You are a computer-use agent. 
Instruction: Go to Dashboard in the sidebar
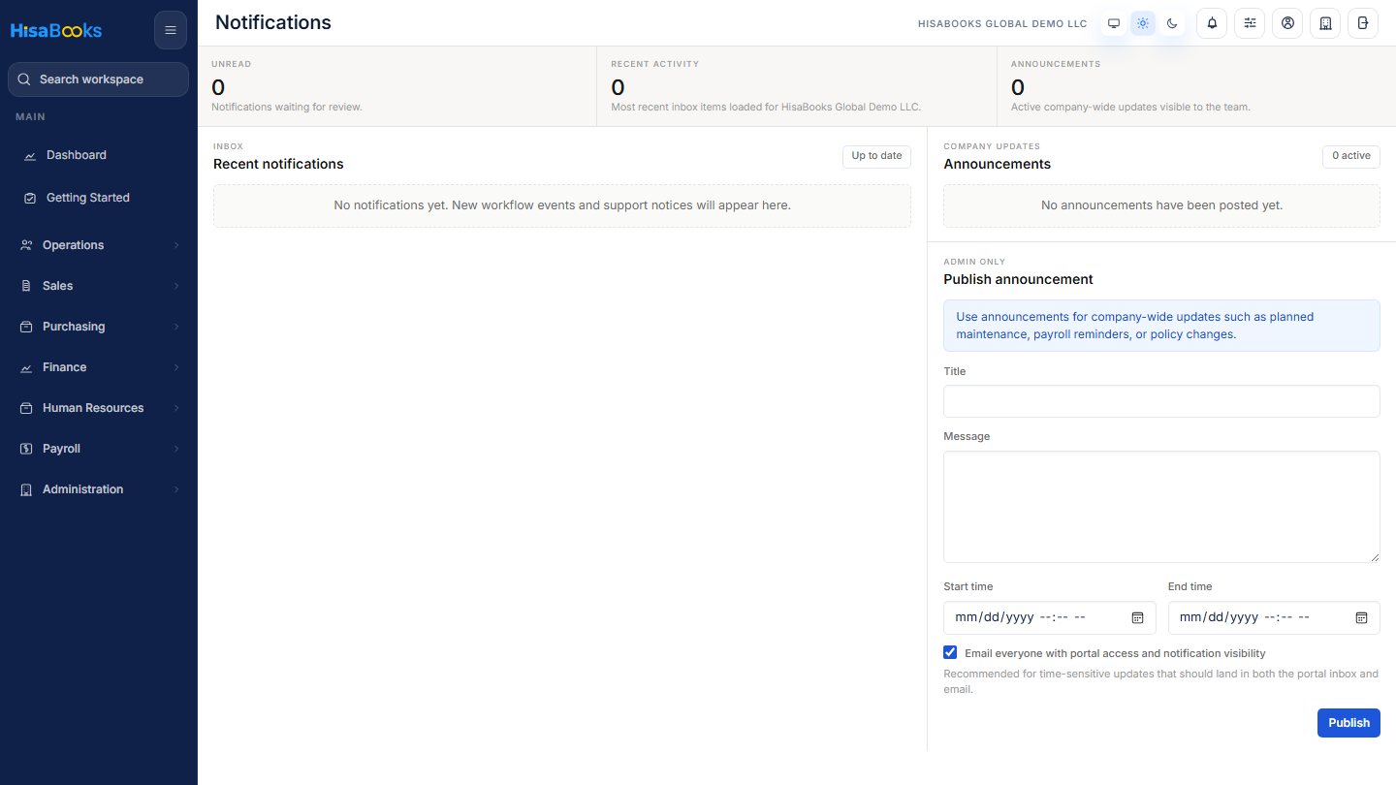pos(99,155)
